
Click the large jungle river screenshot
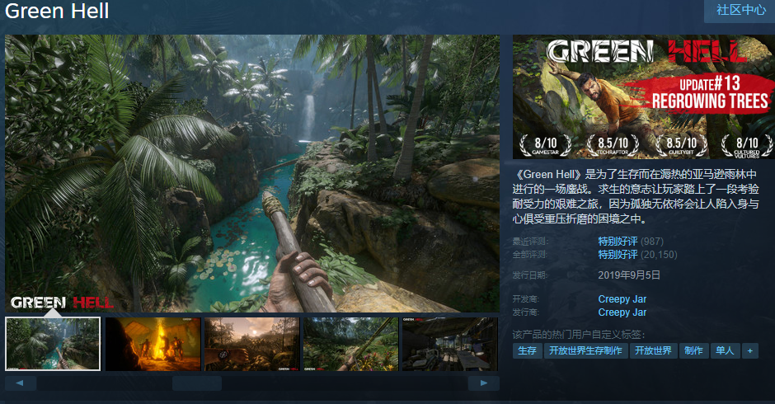tap(252, 173)
